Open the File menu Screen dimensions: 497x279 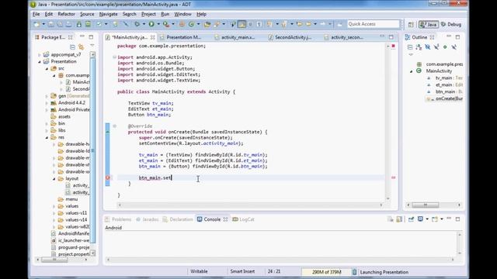pos(36,14)
